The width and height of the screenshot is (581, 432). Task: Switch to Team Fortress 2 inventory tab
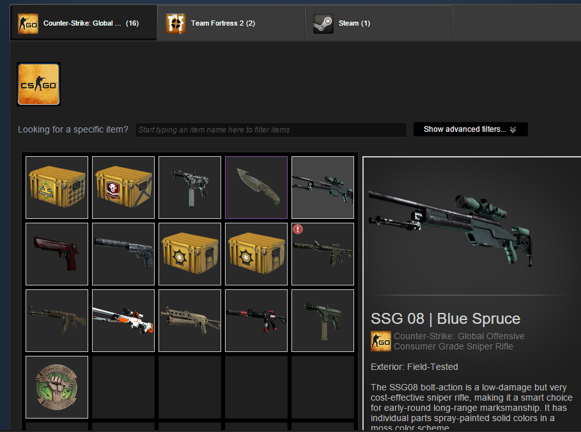point(231,23)
